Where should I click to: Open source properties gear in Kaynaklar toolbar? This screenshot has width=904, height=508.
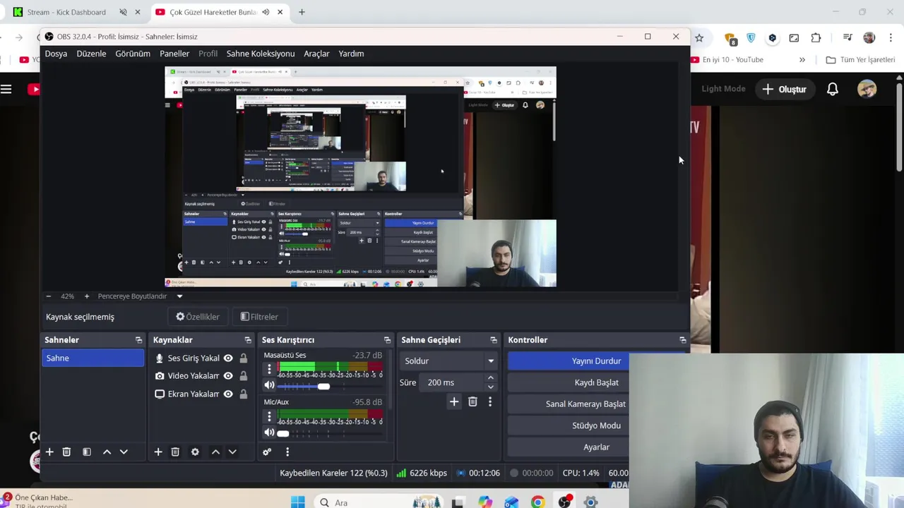195,452
